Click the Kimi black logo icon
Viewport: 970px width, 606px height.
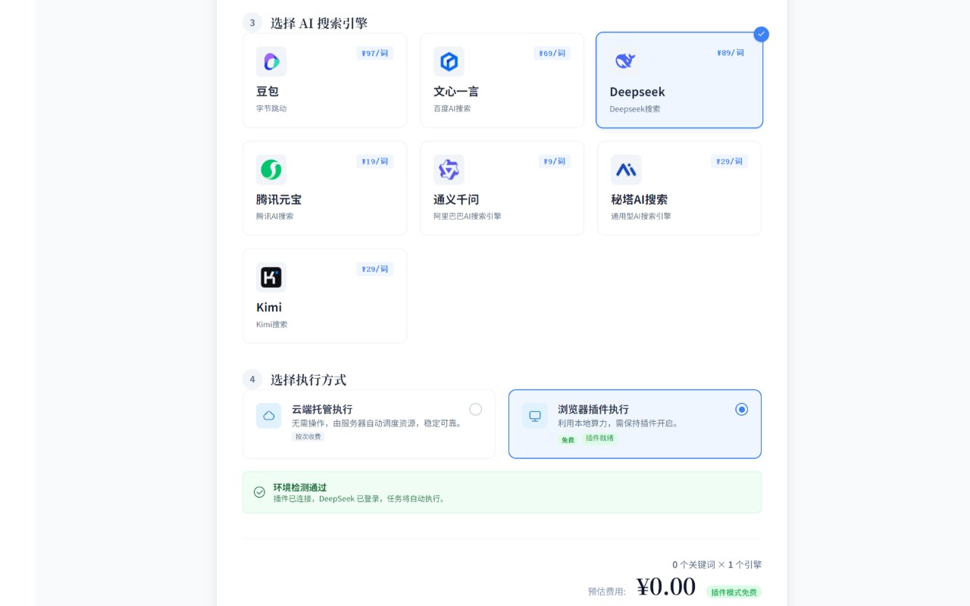pos(271,277)
